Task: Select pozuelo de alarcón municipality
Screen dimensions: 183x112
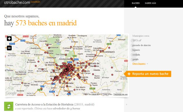Action: pyautogui.click(x=141, y=45)
